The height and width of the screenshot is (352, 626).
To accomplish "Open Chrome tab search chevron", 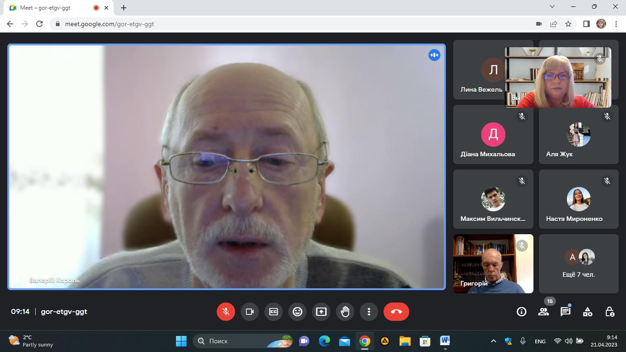I will [552, 7].
